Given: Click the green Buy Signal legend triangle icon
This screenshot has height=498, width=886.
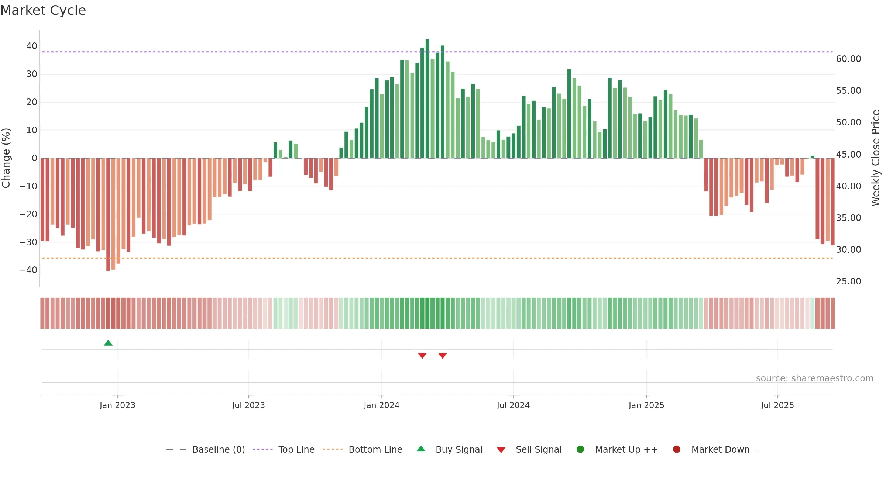Looking at the screenshot, I should click(x=421, y=449).
